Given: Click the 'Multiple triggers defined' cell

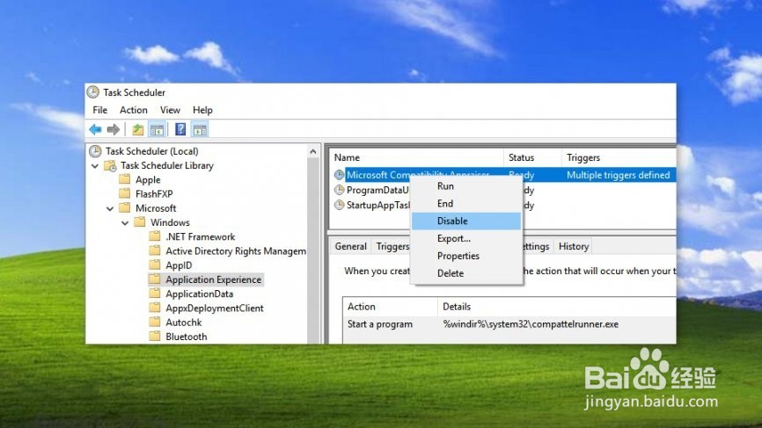Looking at the screenshot, I should 619,175.
